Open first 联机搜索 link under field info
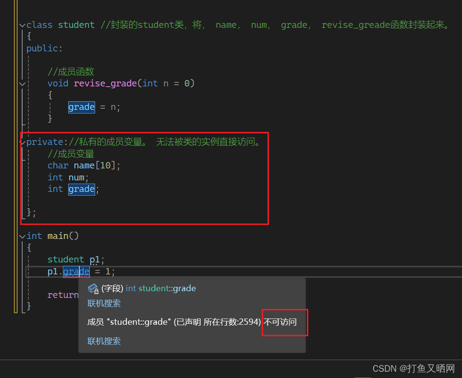462x378 pixels. tap(104, 303)
